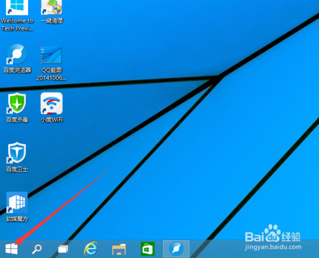Click the '小度WiFi' icon label
The width and height of the screenshot is (319, 258).
coord(52,120)
